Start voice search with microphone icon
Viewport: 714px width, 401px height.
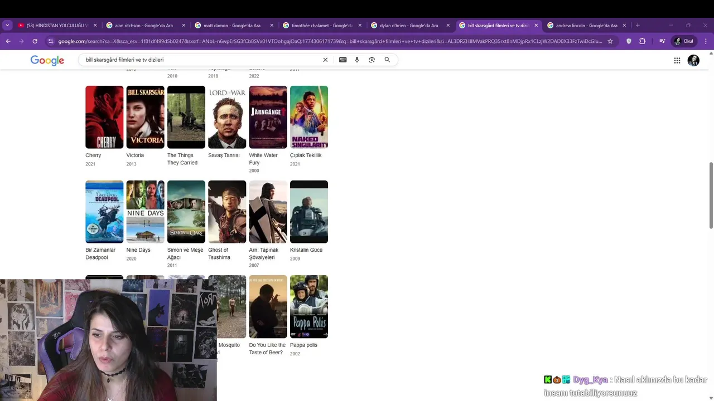[357, 60]
